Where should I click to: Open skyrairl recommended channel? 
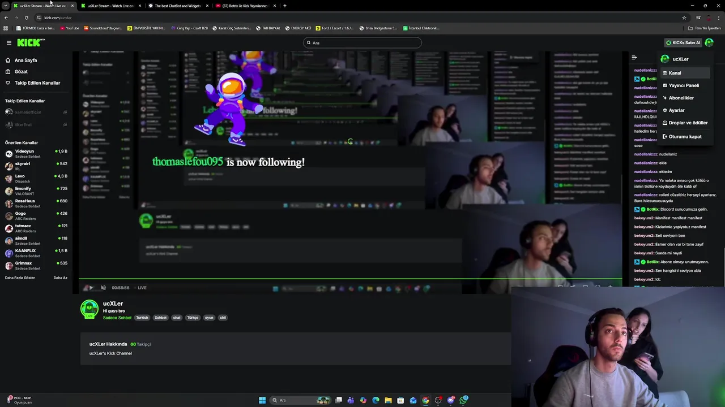click(x=36, y=166)
